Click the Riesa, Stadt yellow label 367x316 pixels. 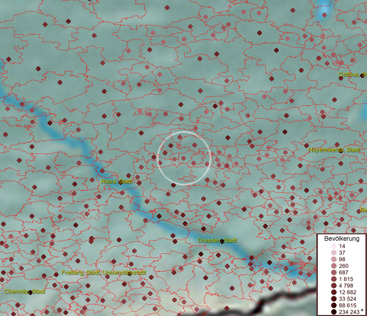(116, 181)
